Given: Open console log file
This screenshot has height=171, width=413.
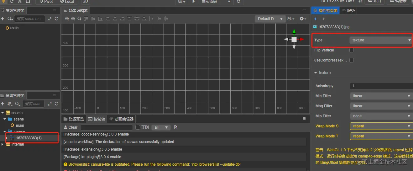Looking at the screenshot, I should coord(175,127).
